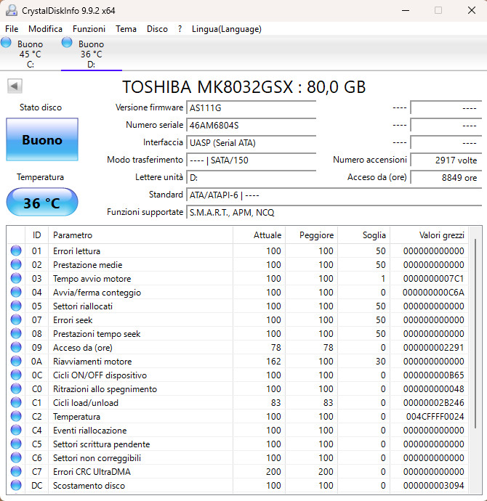The width and height of the screenshot is (487, 501).
Task: Click raw value 00000002B246
Action: tap(433, 402)
